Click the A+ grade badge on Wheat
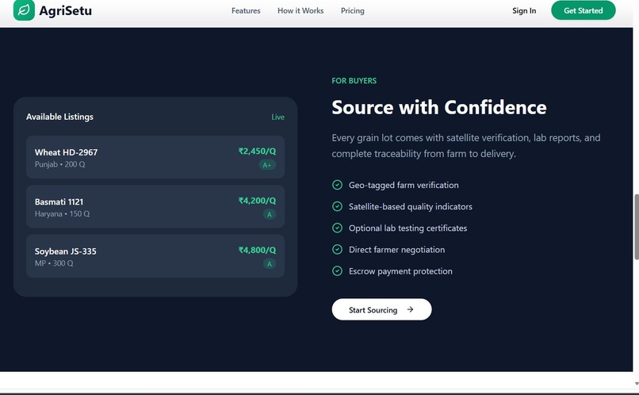639x395 pixels. point(267,165)
